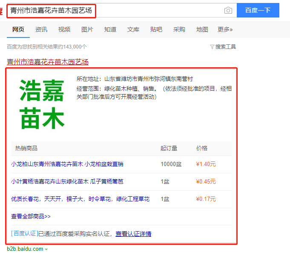This screenshot has width=290, height=258.
Task: Go to the 地图 tab
Action: point(202,29)
